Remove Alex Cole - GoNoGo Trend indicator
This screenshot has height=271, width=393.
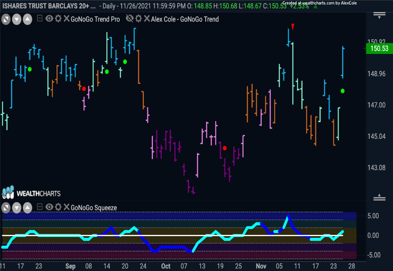point(147,19)
